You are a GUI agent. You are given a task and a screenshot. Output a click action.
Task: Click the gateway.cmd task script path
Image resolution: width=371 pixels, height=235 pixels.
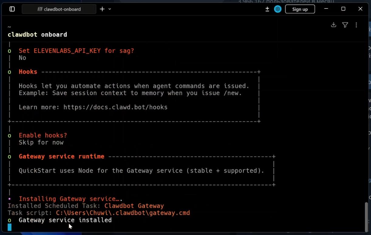click(123, 213)
